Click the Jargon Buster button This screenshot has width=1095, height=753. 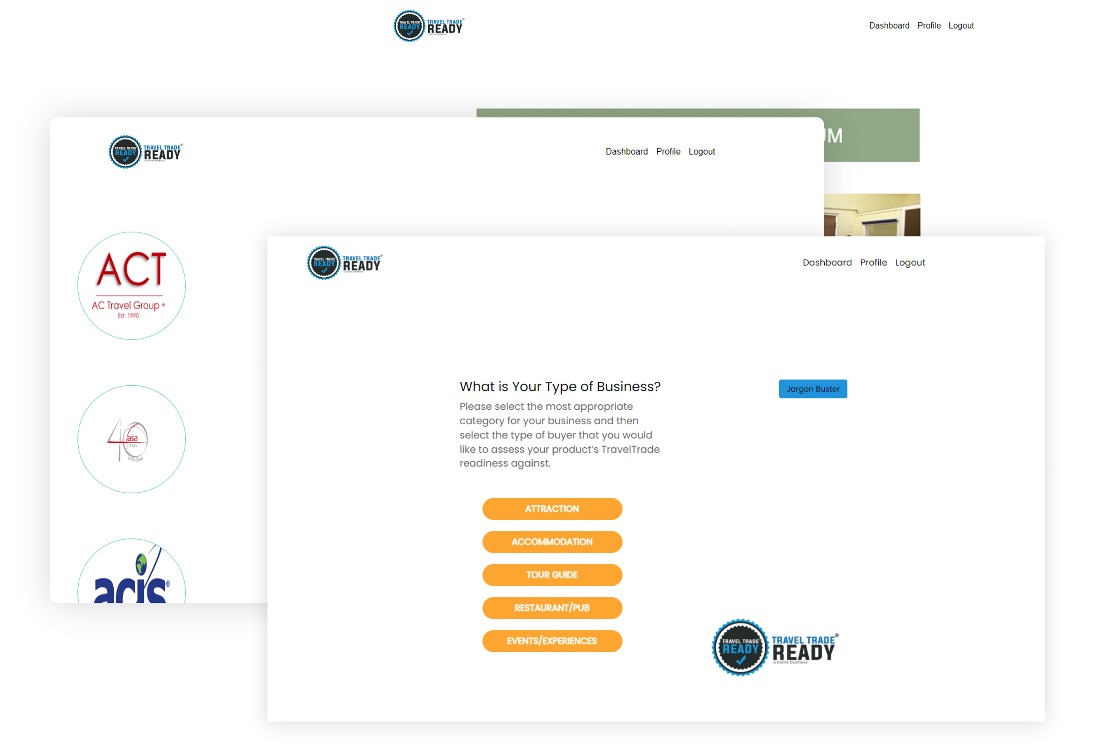click(813, 388)
